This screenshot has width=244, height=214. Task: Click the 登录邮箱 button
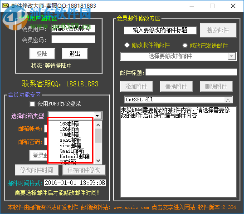[x=39, y=155]
